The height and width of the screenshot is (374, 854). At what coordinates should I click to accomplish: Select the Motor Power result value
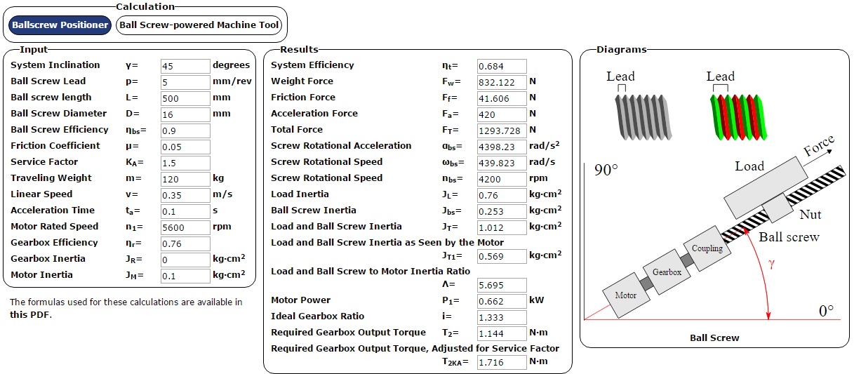tap(502, 301)
